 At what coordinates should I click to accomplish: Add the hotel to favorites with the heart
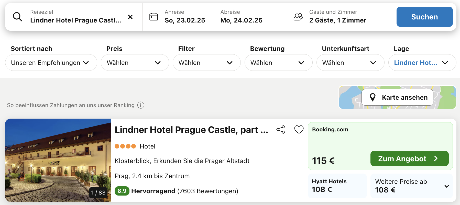[x=299, y=130]
